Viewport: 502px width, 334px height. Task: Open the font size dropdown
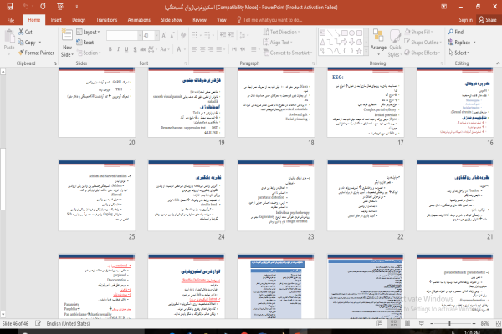157,35
